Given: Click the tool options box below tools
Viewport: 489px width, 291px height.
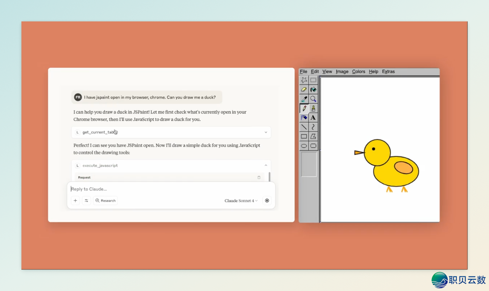Looking at the screenshot, I should pos(309,164).
